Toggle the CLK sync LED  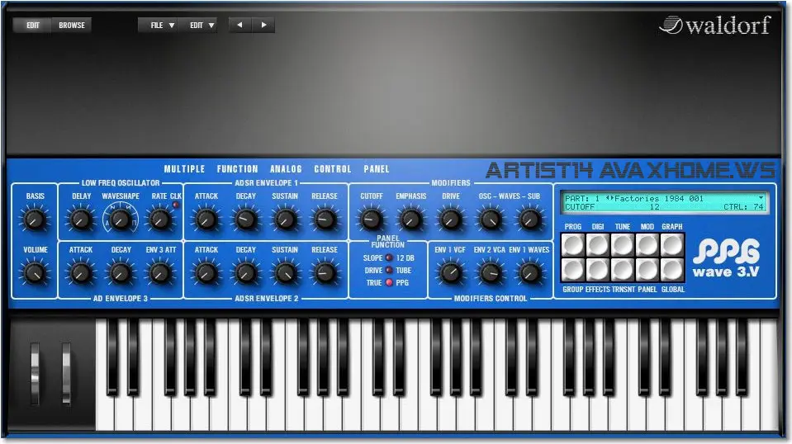point(176,205)
